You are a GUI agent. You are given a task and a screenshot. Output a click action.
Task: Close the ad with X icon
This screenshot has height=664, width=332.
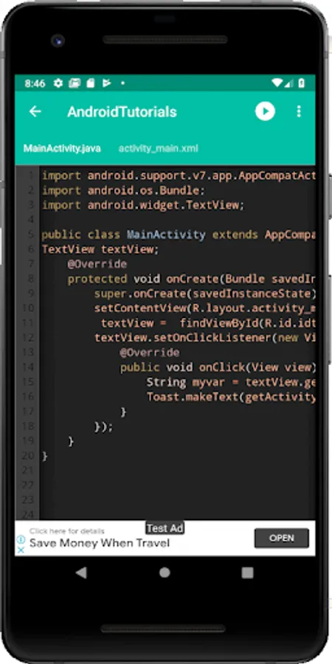21,550
